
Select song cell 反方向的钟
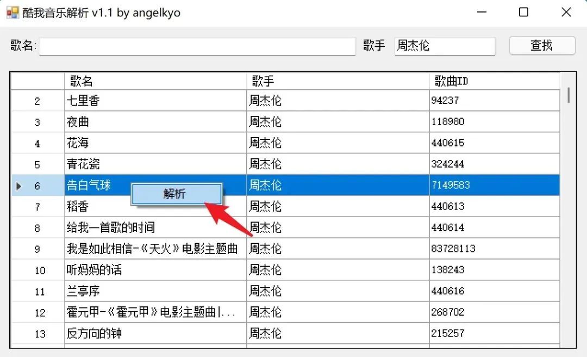[155, 334]
